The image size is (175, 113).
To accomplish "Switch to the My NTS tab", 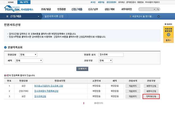I will [x=23, y=2].
